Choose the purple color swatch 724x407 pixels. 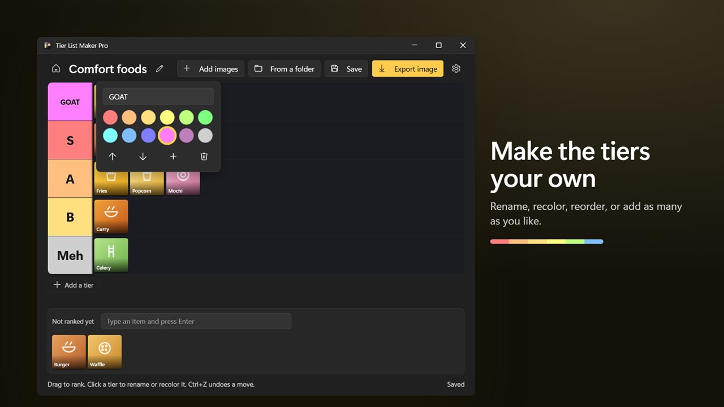point(186,136)
